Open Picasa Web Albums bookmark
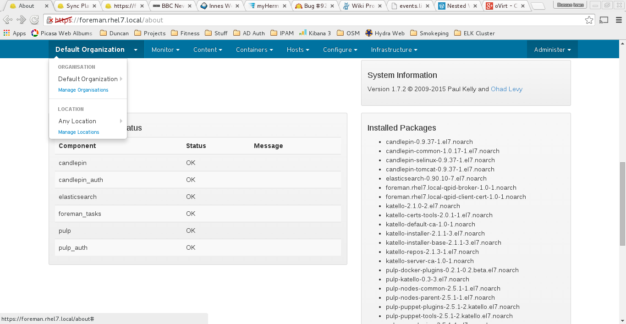The width and height of the screenshot is (626, 324). click(62, 33)
